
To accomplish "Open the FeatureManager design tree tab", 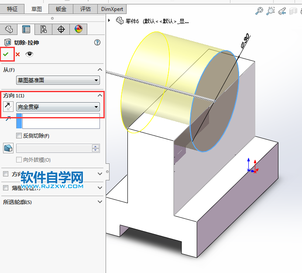I will [x=9, y=29].
